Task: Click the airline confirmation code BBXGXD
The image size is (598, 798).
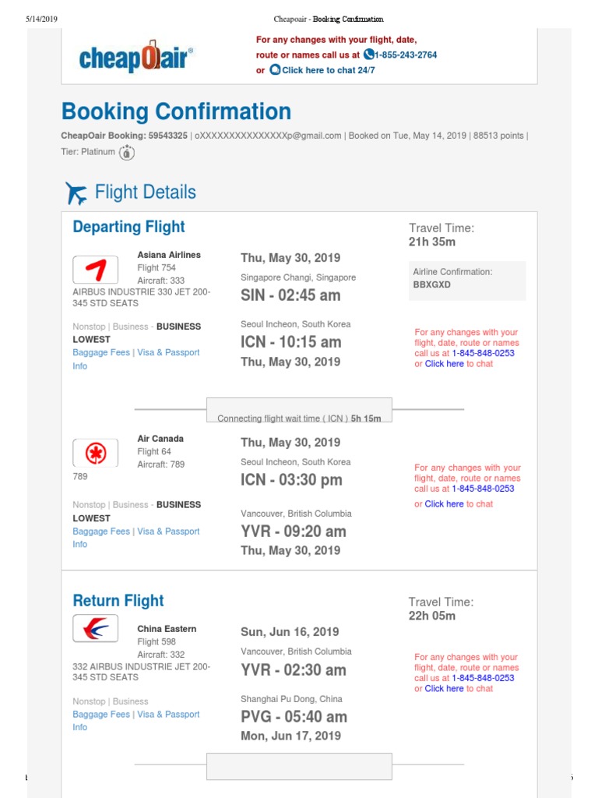Action: click(431, 285)
